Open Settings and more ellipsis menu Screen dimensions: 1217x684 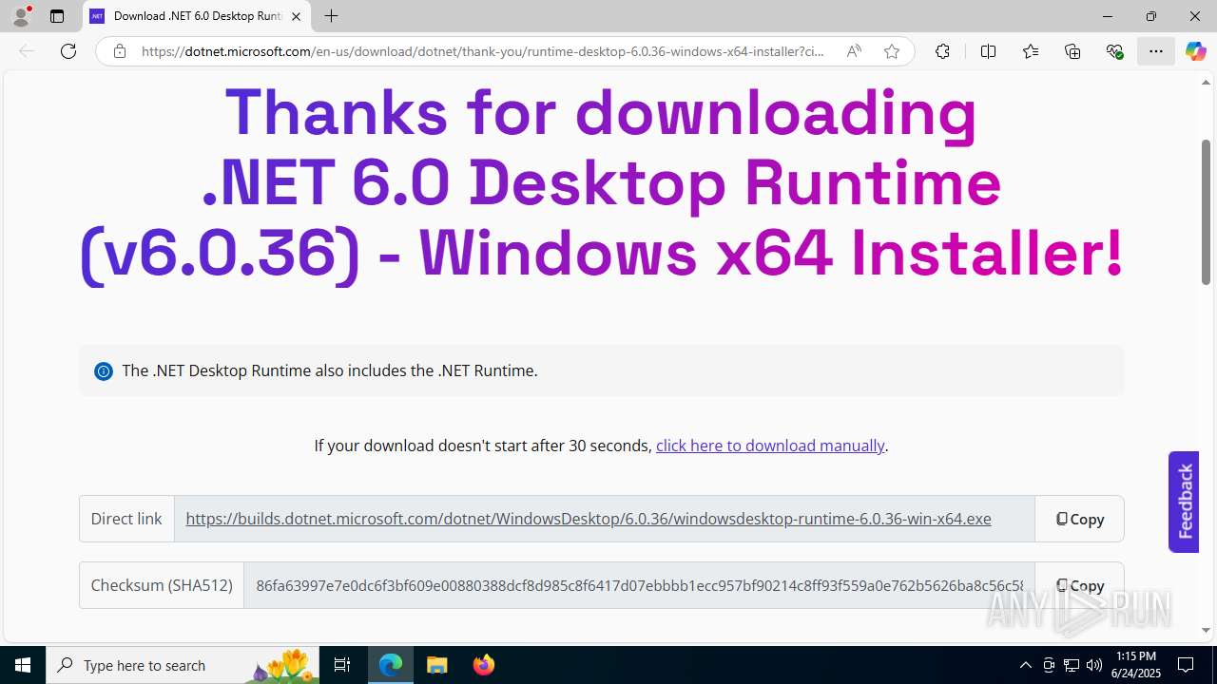tap(1156, 51)
